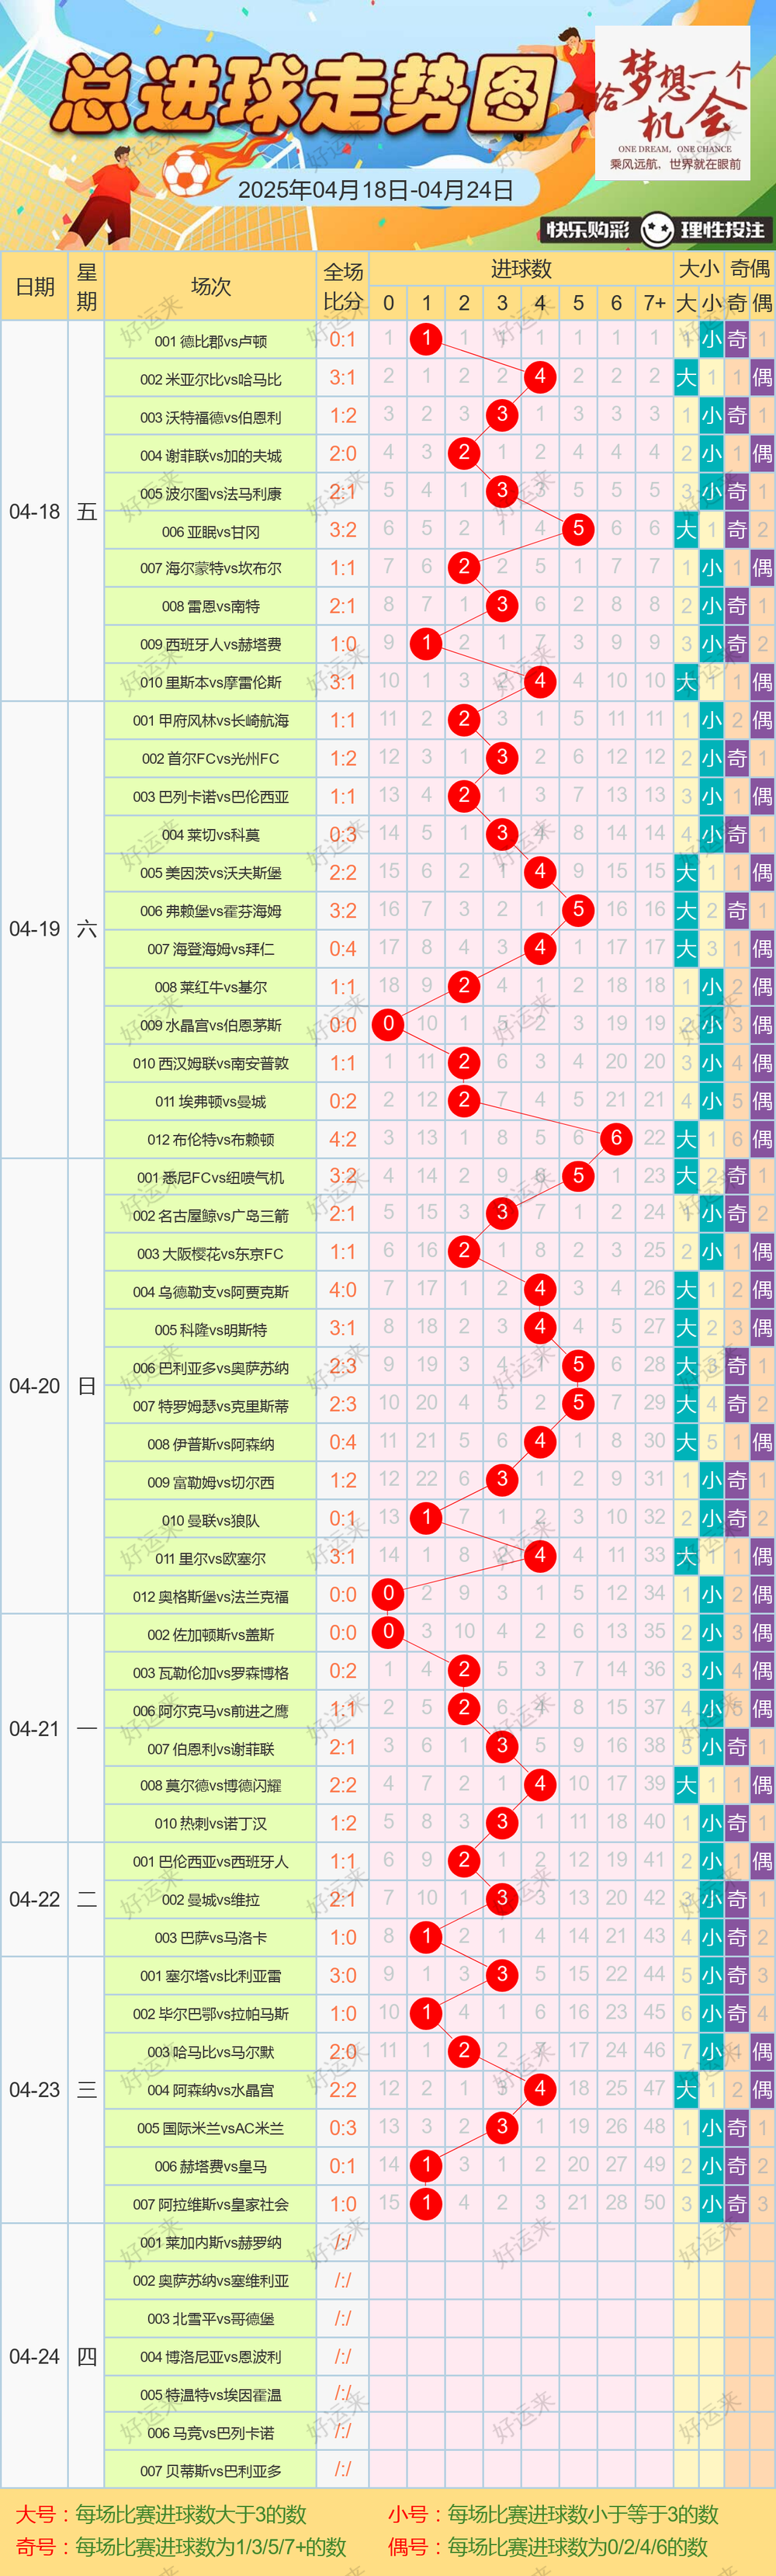This screenshot has height=2576, width=776.
Task: Select the 04-23 date cell
Action: tap(35, 2090)
